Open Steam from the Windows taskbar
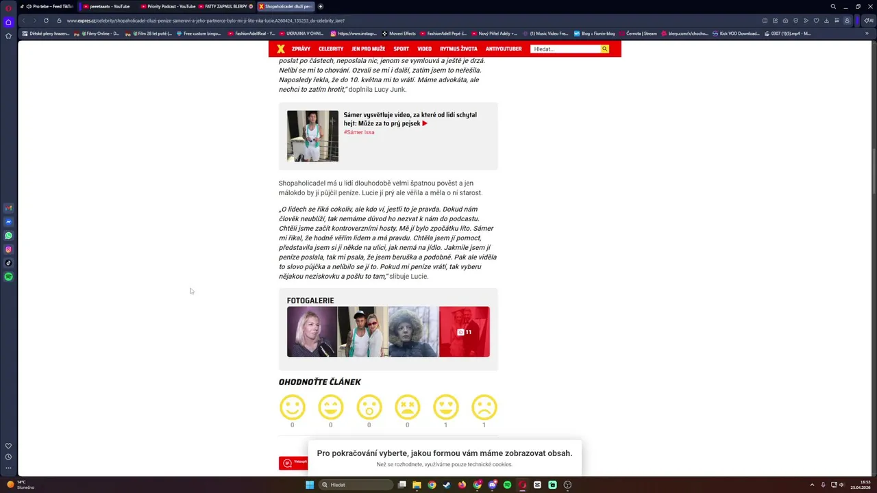This screenshot has width=877, height=493. [447, 485]
